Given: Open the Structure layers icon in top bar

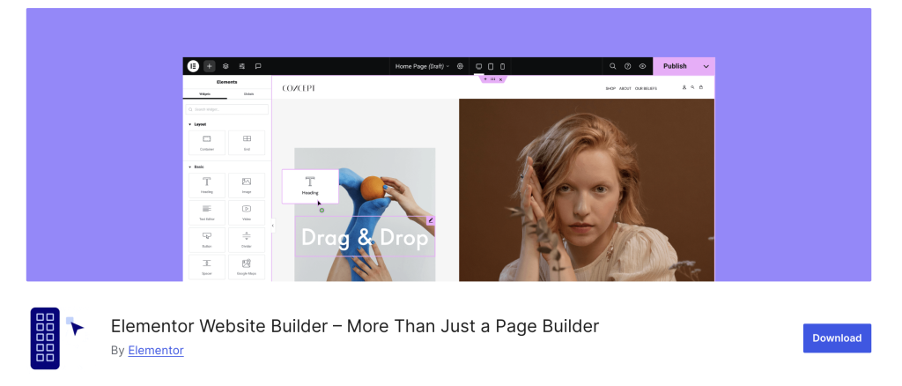Looking at the screenshot, I should (225, 66).
